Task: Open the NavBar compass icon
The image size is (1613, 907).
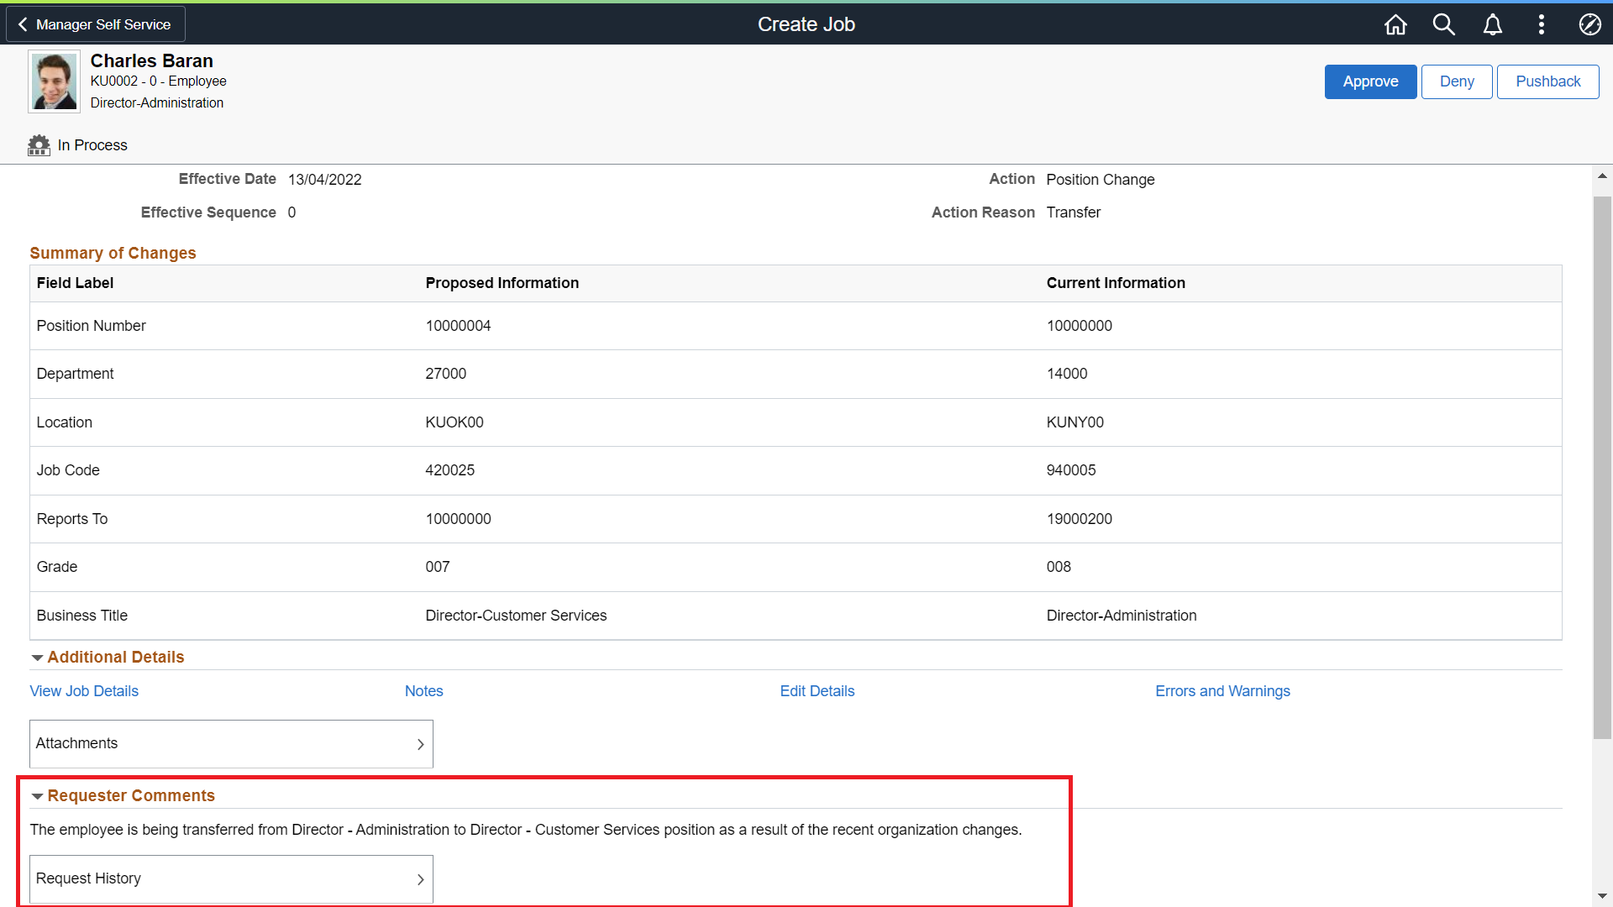Action: tap(1590, 24)
